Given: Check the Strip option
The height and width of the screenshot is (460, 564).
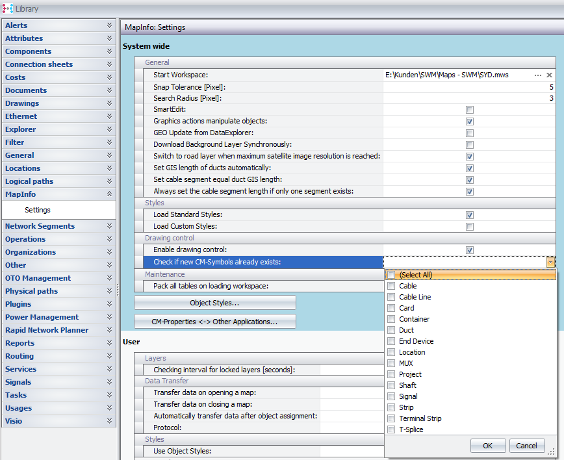Looking at the screenshot, I should [x=391, y=407].
